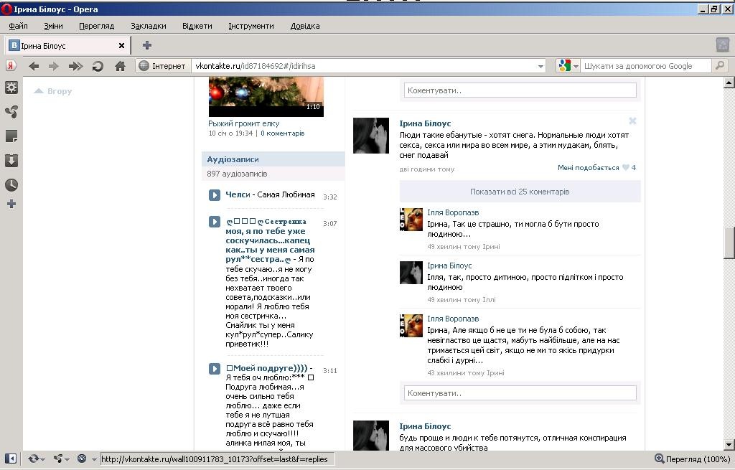Viewport: 735px width, 470px height.
Task: Click the "Коментувати.." field below Ілля's comment
Action: click(520, 393)
